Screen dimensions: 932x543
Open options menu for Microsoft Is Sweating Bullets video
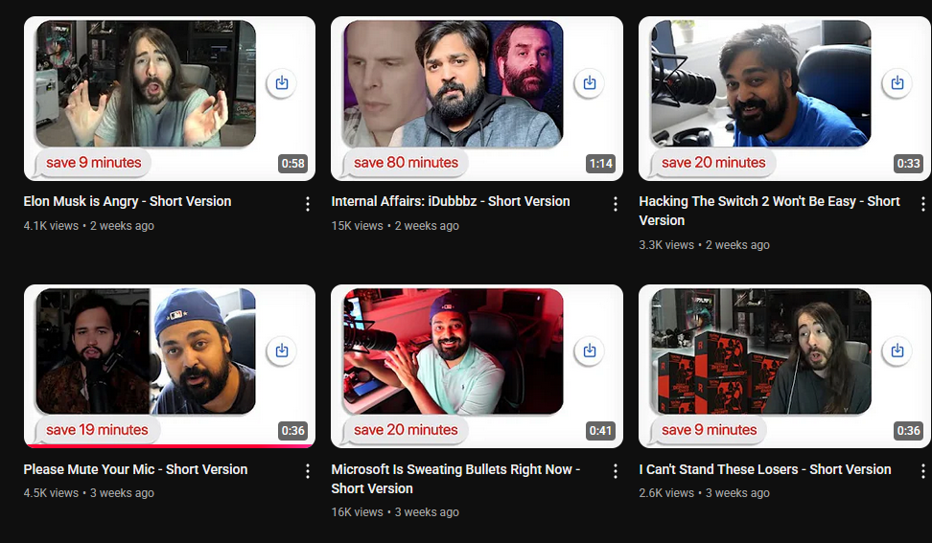coord(616,472)
